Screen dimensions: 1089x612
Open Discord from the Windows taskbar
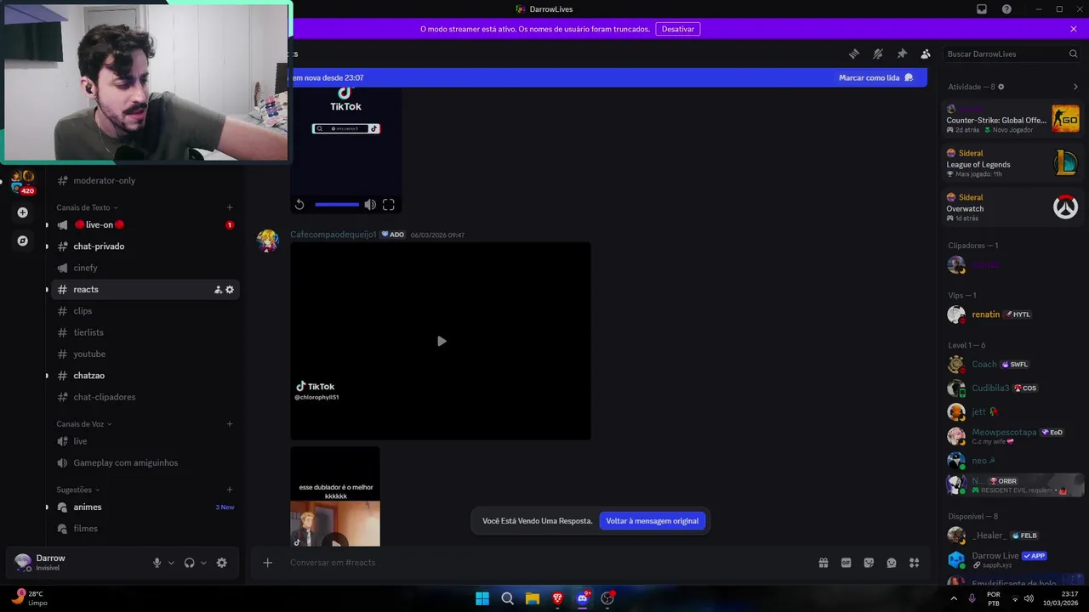click(x=583, y=598)
